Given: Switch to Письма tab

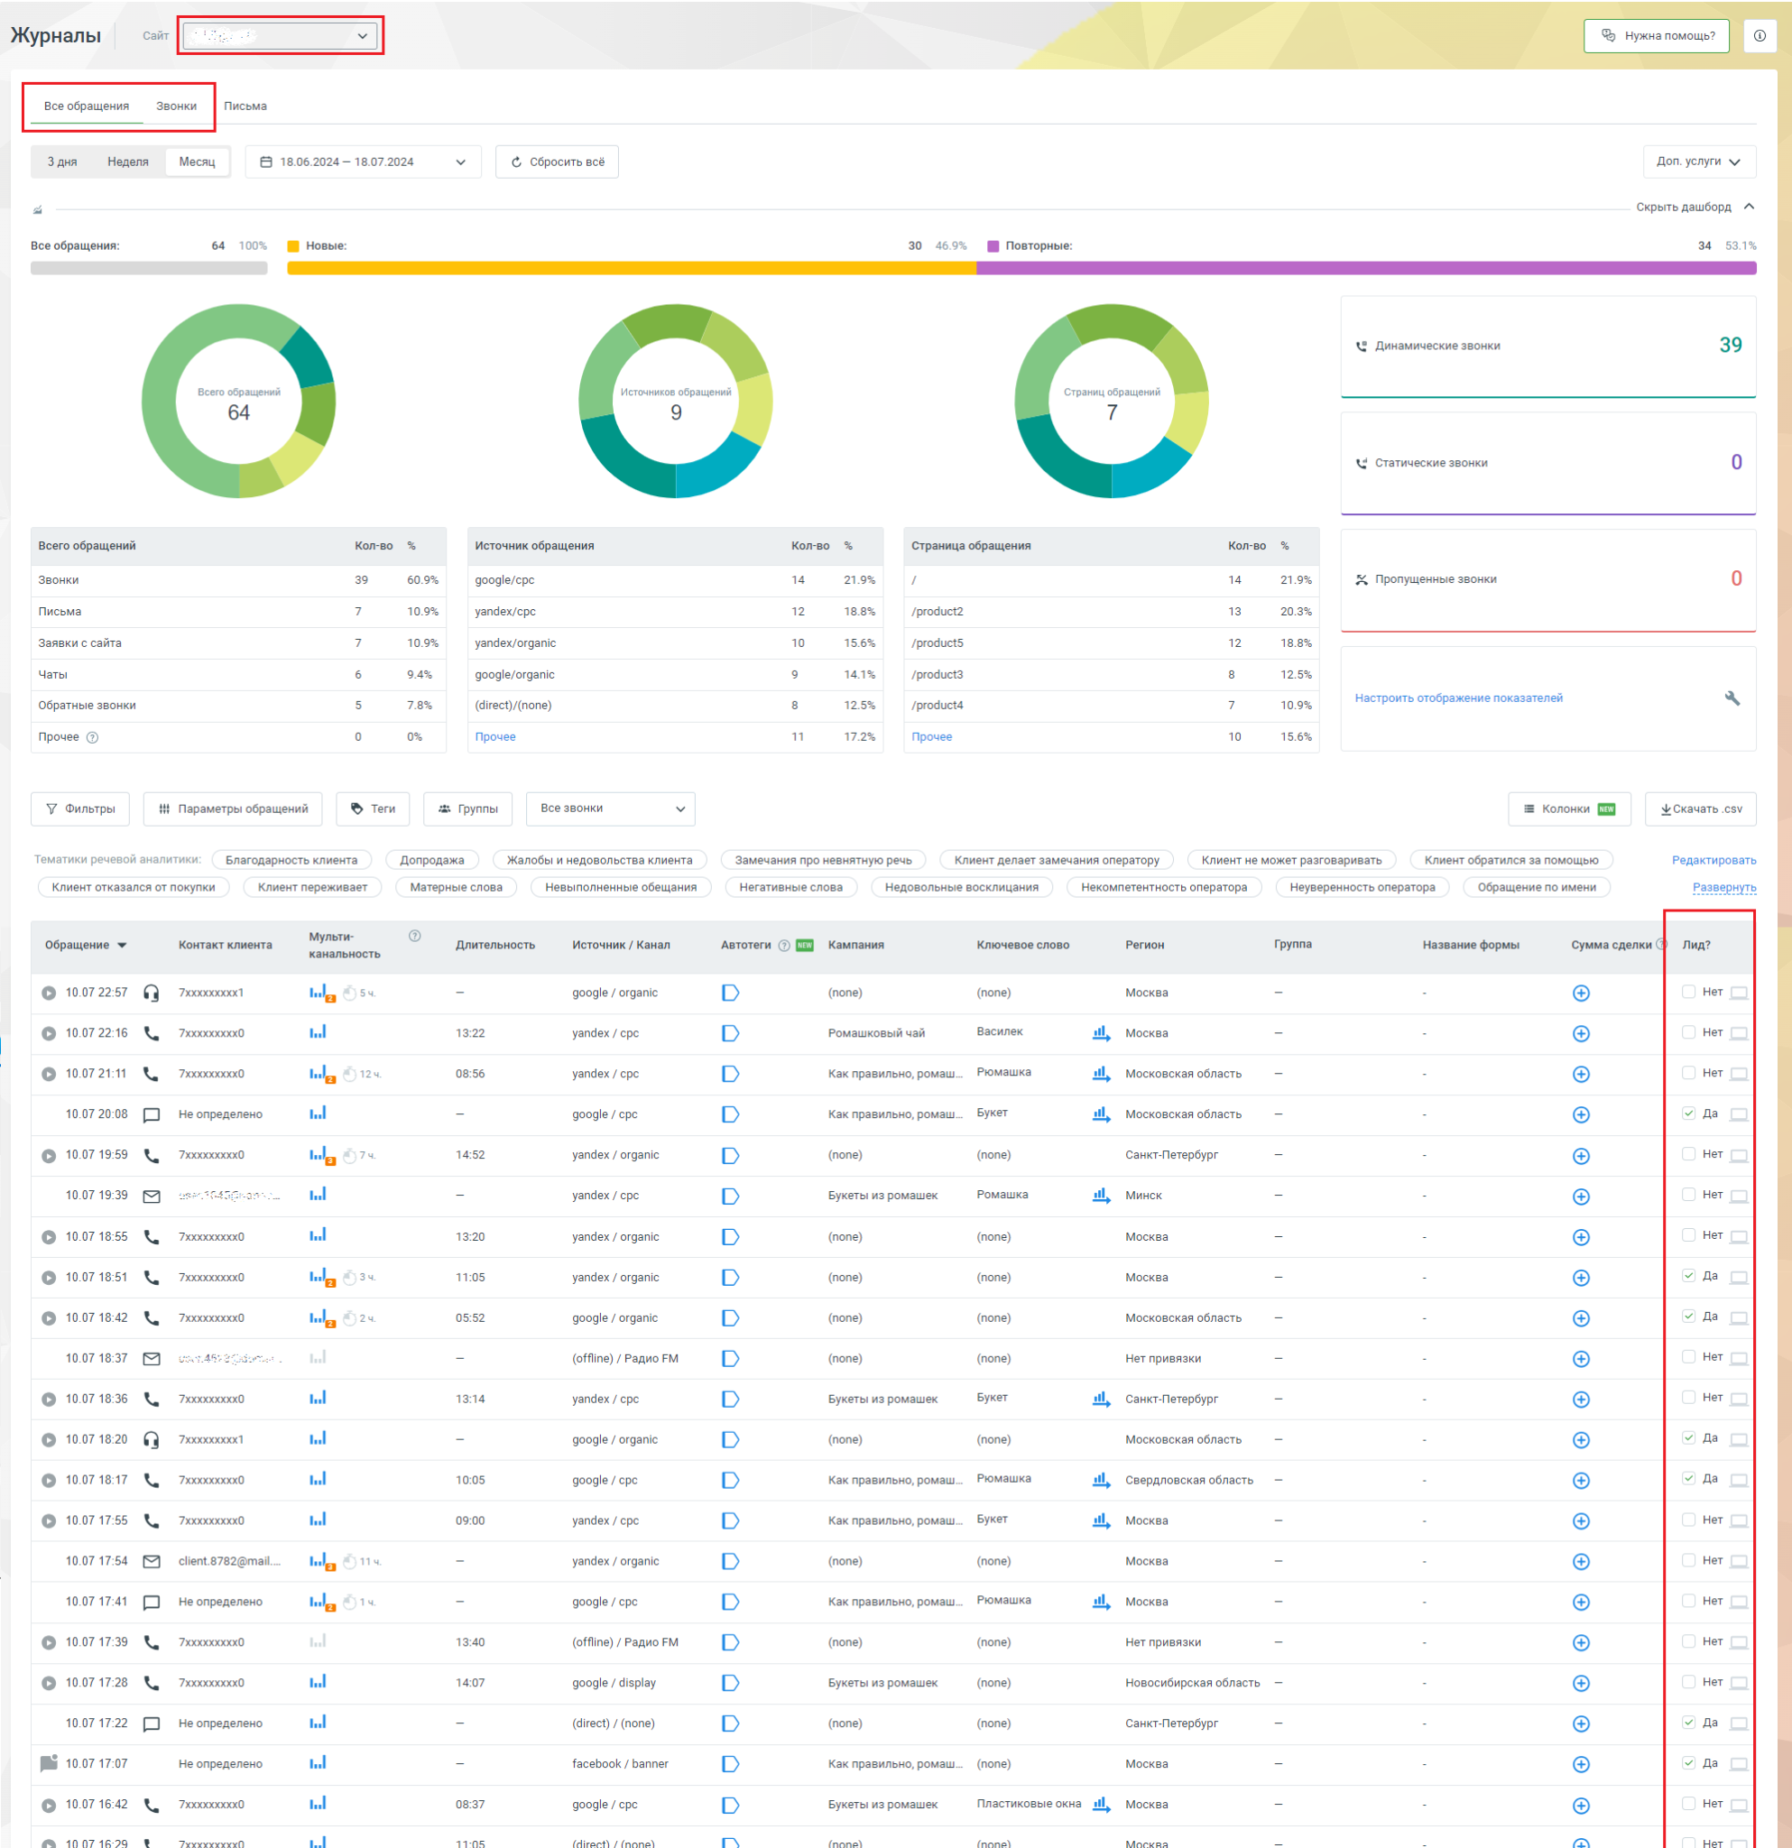Looking at the screenshot, I should click(245, 106).
